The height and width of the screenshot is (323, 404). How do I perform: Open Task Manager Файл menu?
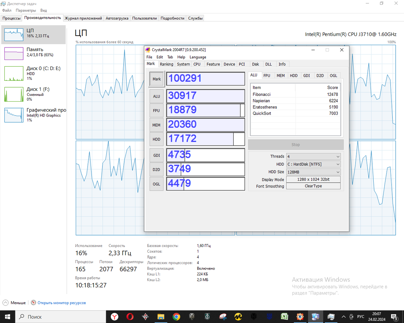click(x=7, y=10)
